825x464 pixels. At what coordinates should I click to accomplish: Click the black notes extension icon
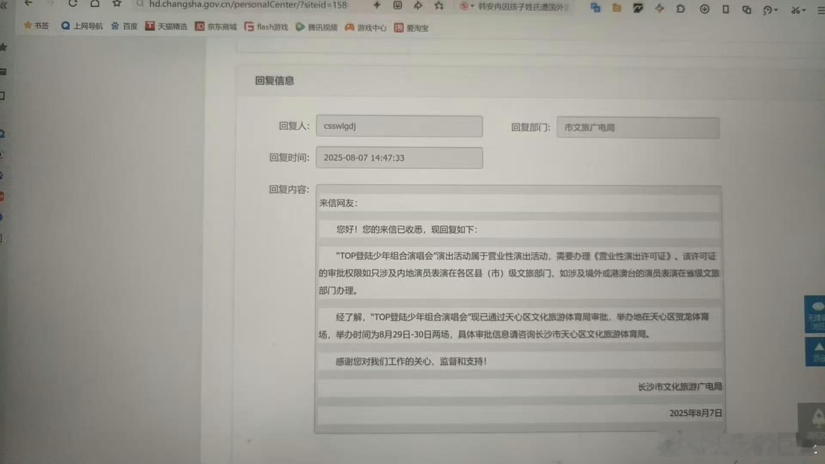click(638, 8)
